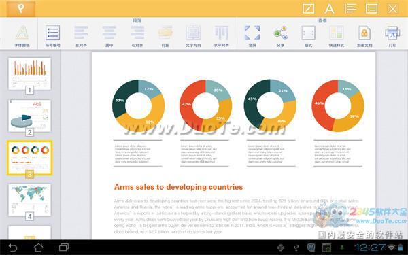The width and height of the screenshot is (408, 255).
Task: Enter full screen view (全屏)
Action: 252,36
